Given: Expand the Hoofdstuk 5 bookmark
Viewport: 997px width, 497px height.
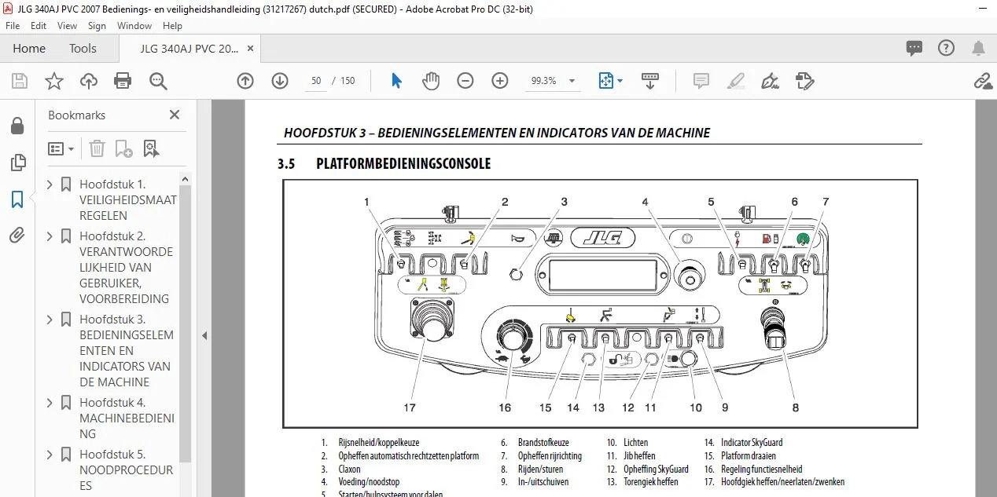Looking at the screenshot, I should click(x=50, y=455).
